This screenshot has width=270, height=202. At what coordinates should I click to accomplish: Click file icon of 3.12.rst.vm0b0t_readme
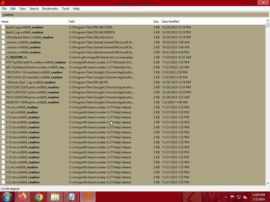coord(3,127)
